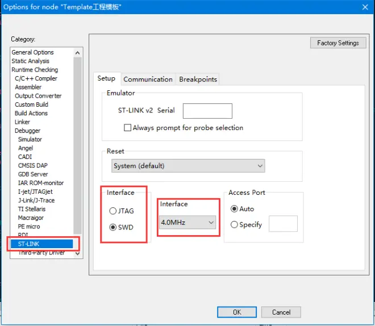Screen dimensions: 375x326
Task: Switch to the Communication tab
Action: pos(148,80)
